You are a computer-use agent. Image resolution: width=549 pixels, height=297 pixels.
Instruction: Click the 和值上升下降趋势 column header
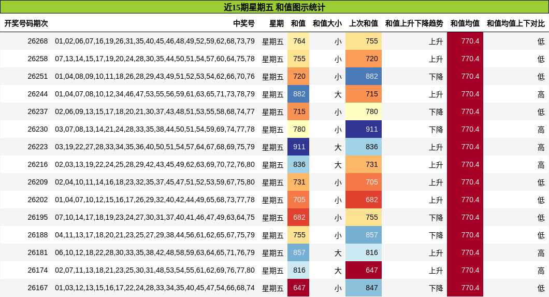click(x=414, y=23)
